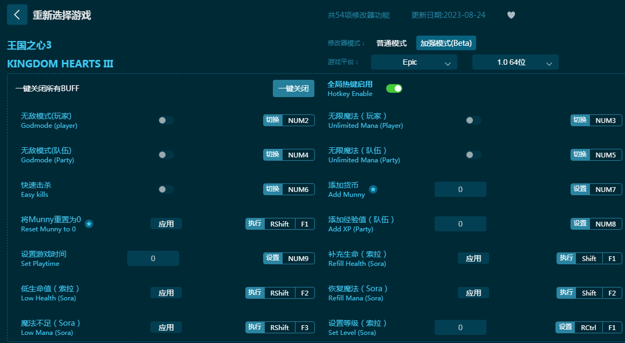Click star icon beside Reset Munny to 0
Image resolution: width=625 pixels, height=343 pixels.
pos(90,224)
